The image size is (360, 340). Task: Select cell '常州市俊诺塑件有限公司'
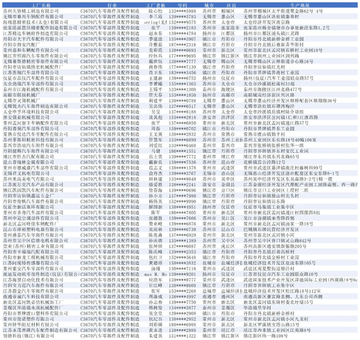29,319
